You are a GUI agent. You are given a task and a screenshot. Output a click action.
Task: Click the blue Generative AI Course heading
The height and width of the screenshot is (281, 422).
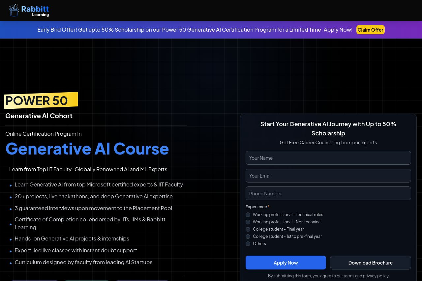87,149
